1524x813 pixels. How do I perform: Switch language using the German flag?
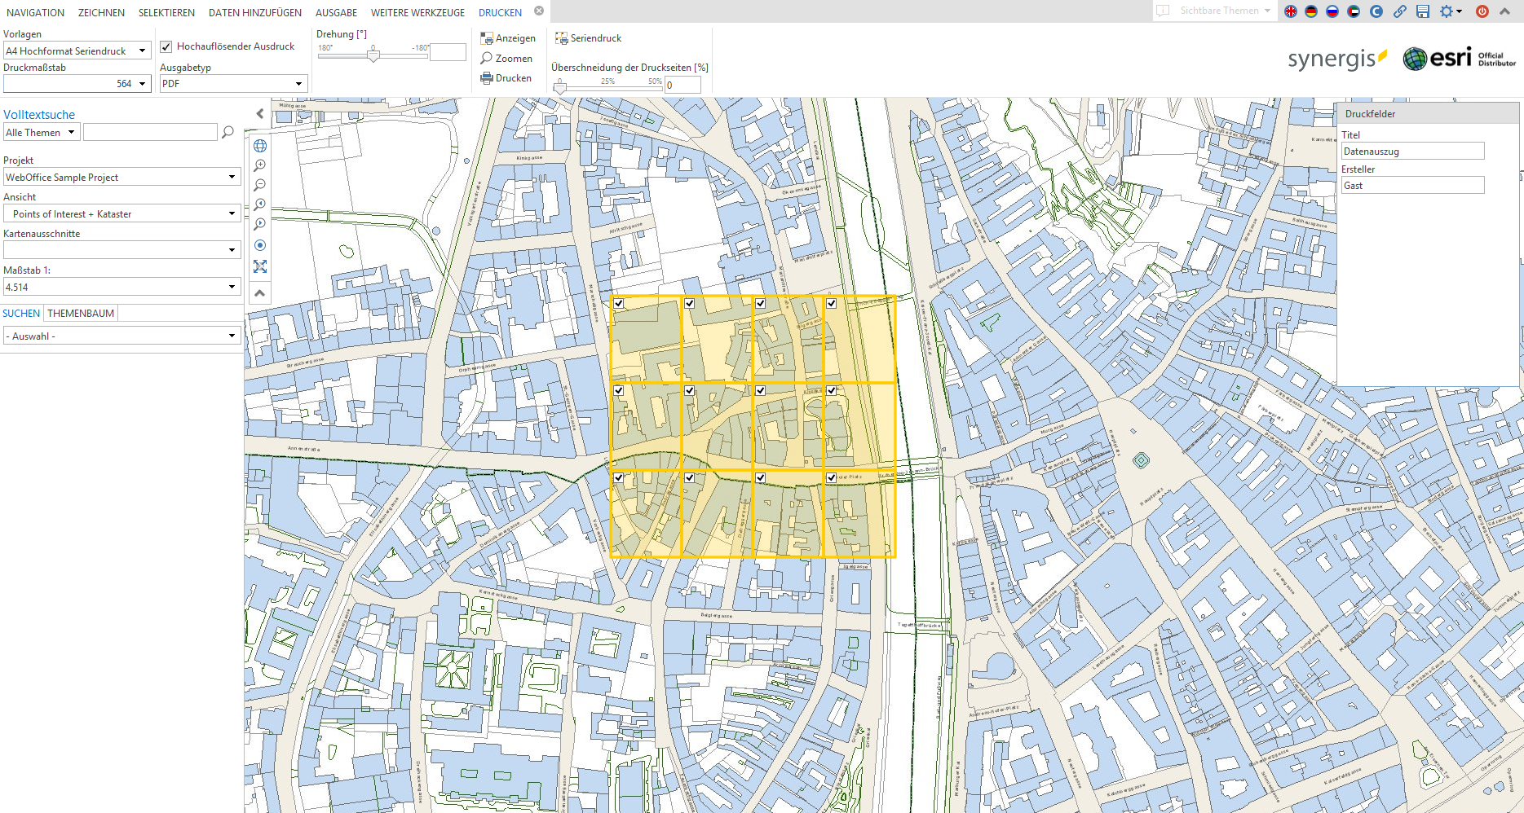click(x=1311, y=11)
